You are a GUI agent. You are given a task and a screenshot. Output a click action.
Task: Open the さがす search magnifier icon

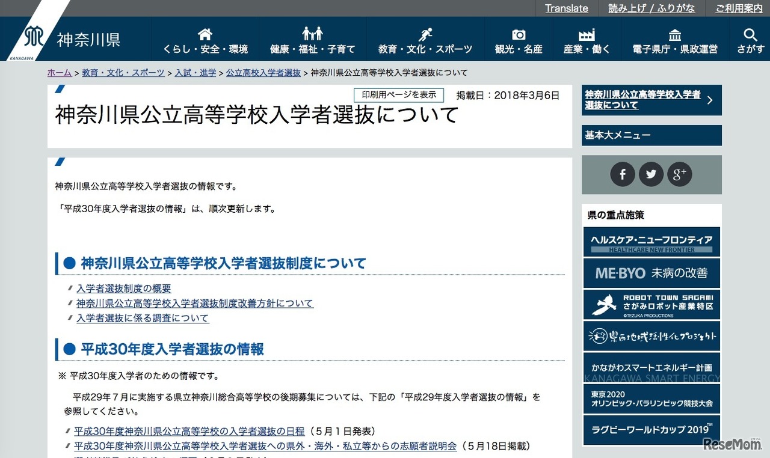pyautogui.click(x=750, y=35)
